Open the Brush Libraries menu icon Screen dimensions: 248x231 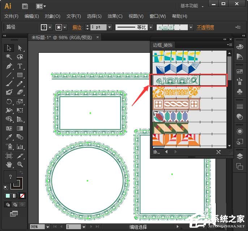156,152
